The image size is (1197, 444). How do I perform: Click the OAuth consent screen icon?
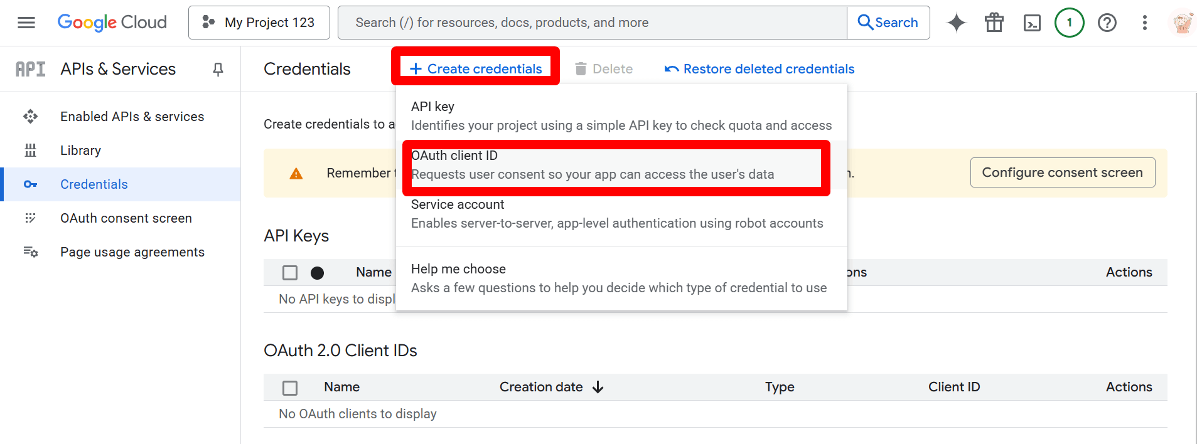[30, 218]
